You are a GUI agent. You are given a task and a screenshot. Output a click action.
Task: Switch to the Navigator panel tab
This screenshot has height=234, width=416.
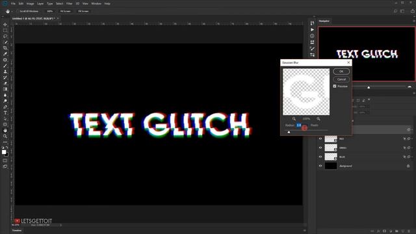pyautogui.click(x=324, y=21)
